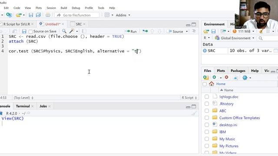Open the (Top Level) scope selector
278x156 pixels.
pos(23,97)
